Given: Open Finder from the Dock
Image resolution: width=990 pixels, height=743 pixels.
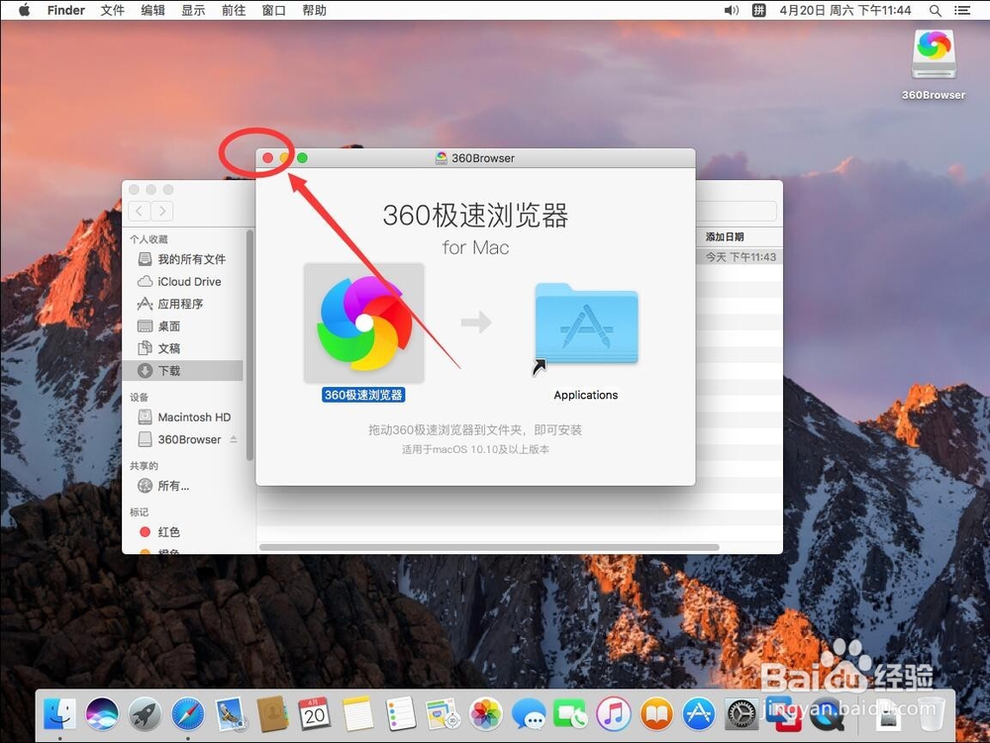Looking at the screenshot, I should tap(60, 714).
